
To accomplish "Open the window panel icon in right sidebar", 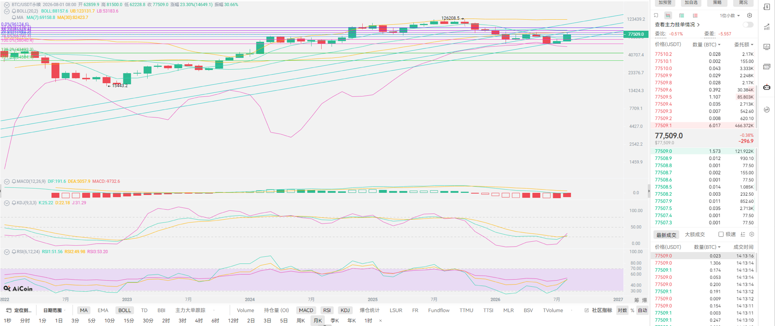I will tap(767, 67).
